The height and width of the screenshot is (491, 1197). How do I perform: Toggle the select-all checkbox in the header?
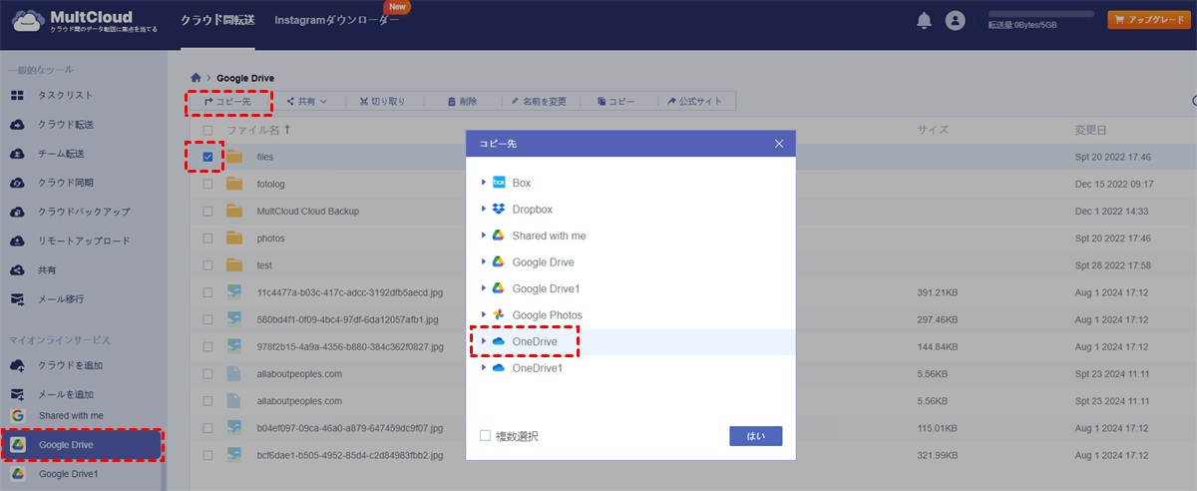[207, 130]
